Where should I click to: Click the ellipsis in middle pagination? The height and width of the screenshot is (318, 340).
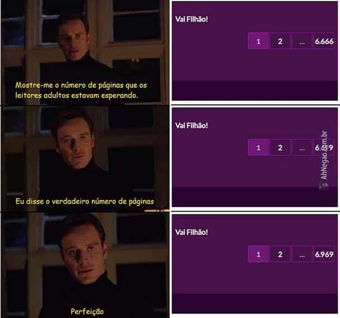(x=302, y=147)
